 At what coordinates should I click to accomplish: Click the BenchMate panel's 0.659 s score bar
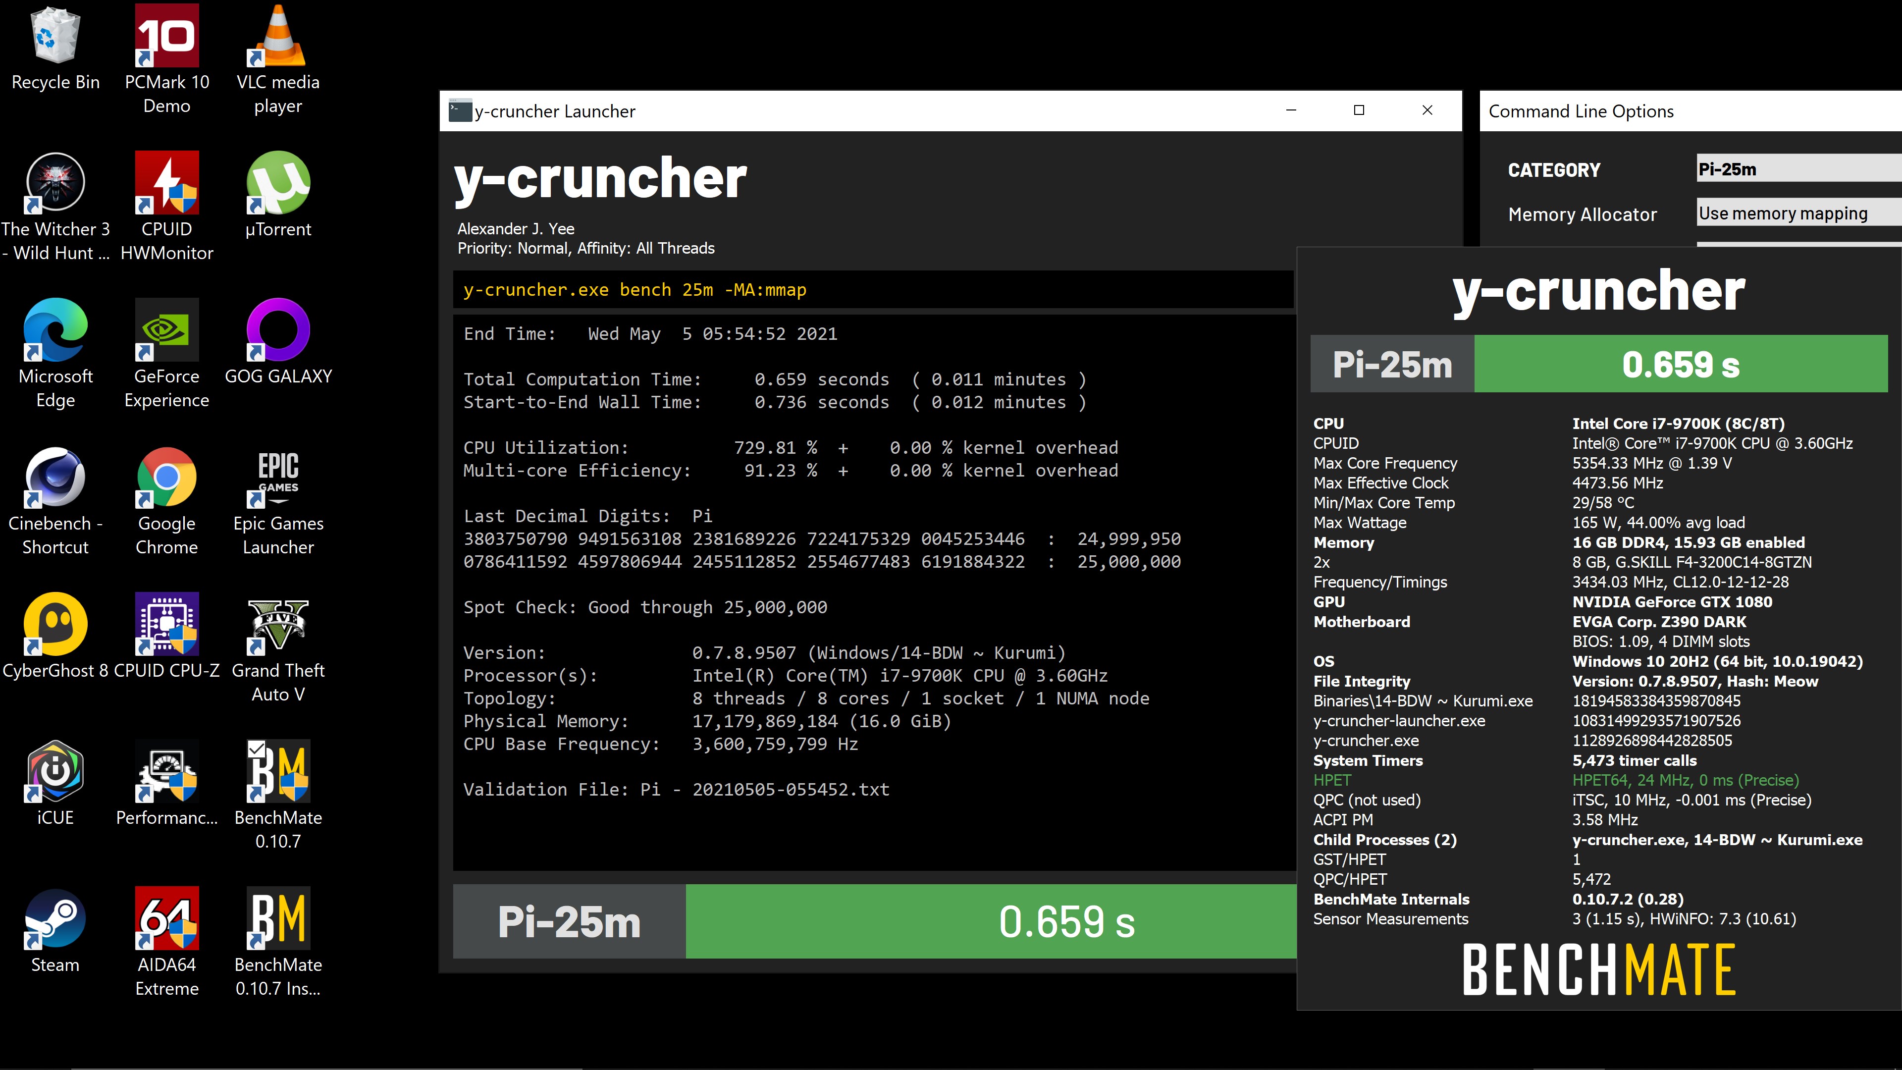coord(1681,364)
